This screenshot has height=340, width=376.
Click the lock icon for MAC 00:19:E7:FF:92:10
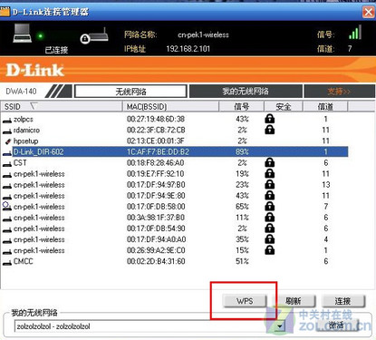coord(270,173)
